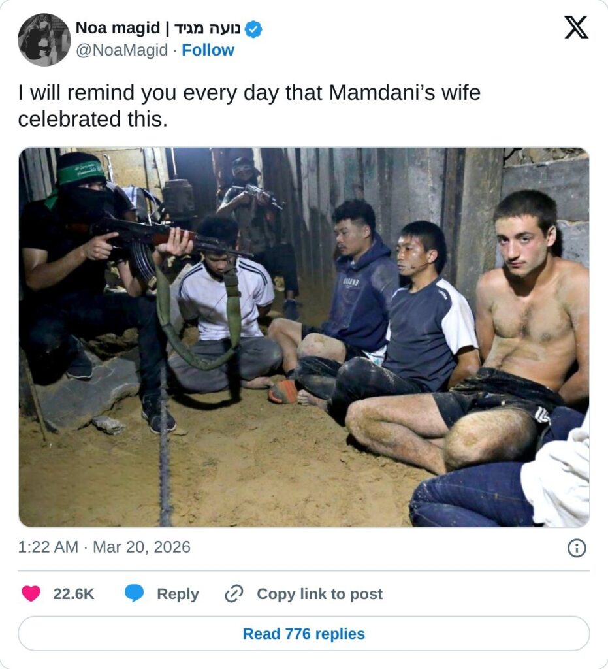Open the circled info icon
This screenshot has height=669, width=608.
577,547
